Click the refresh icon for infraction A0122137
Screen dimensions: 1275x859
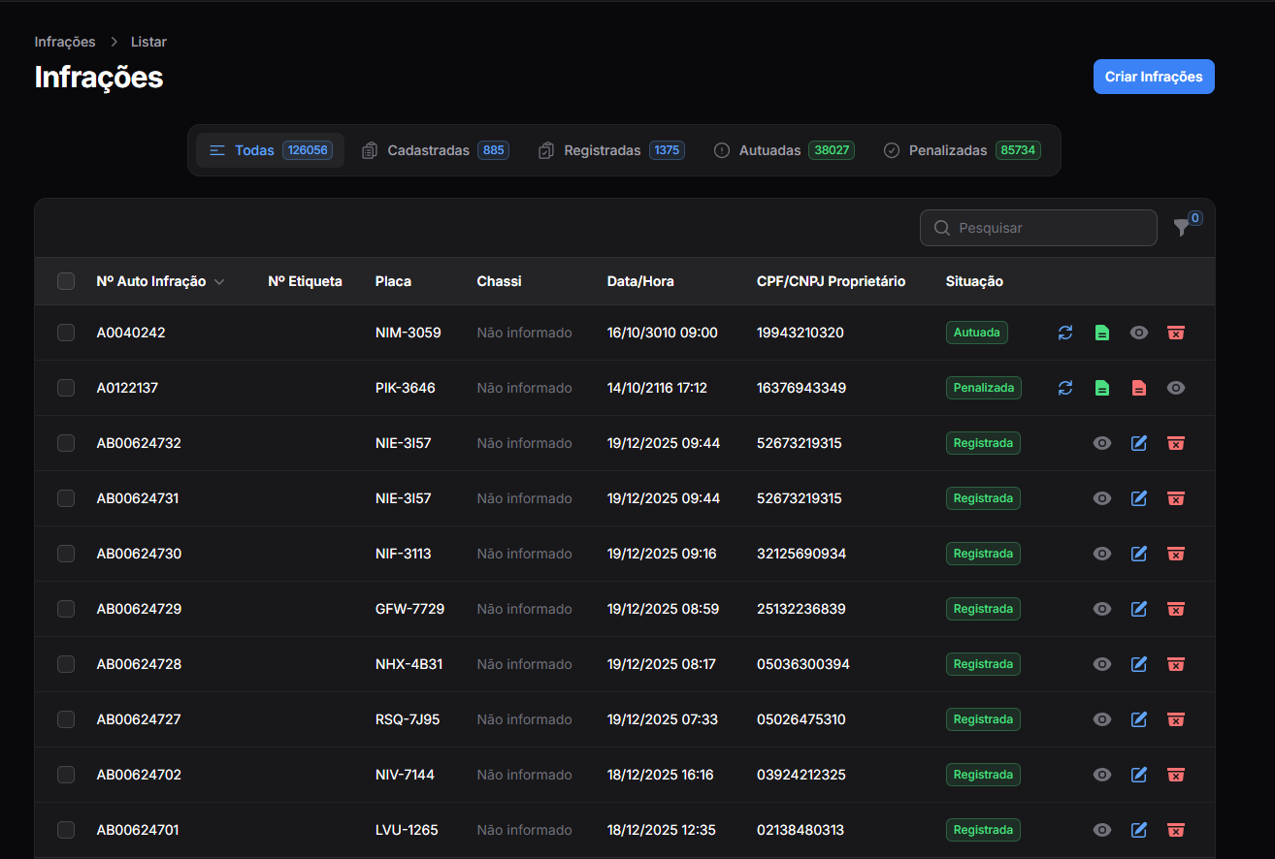pos(1065,388)
